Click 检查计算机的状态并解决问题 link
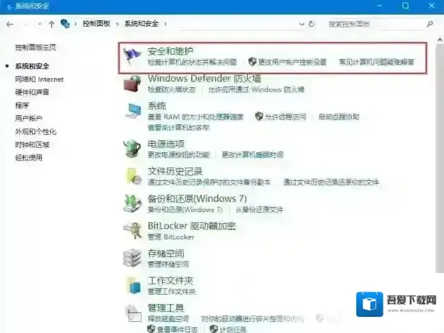Screen dimensions: 444x333 [192, 61]
